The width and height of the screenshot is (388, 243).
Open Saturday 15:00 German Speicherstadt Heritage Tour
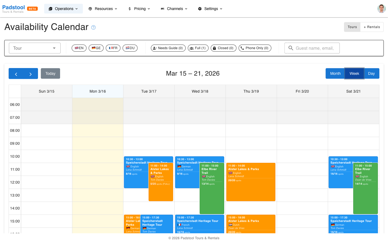(353, 224)
